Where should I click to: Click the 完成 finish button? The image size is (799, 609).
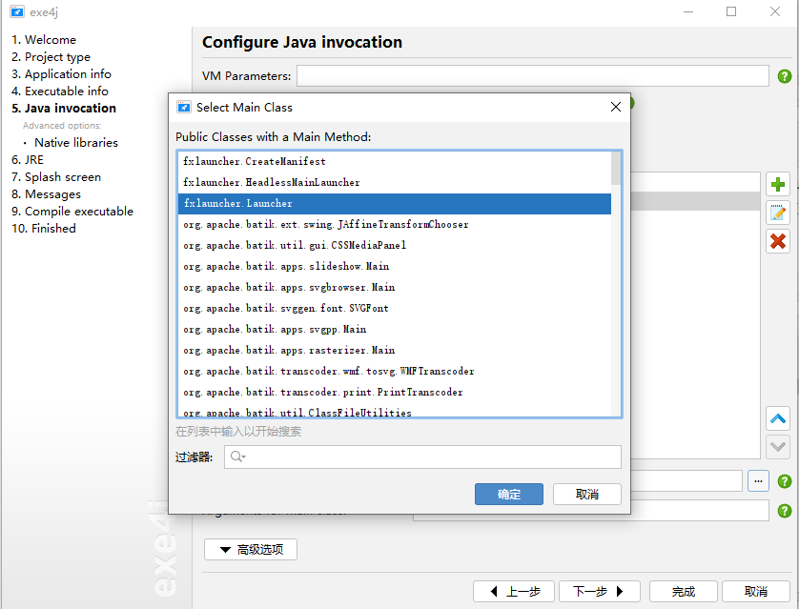(684, 591)
